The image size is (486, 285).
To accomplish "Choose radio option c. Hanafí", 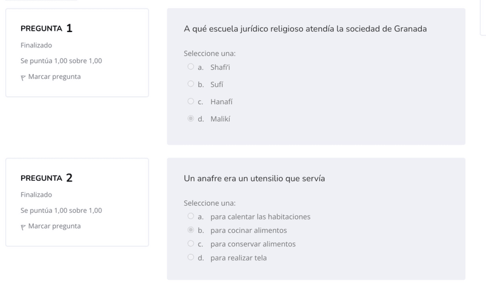I will click(x=191, y=101).
